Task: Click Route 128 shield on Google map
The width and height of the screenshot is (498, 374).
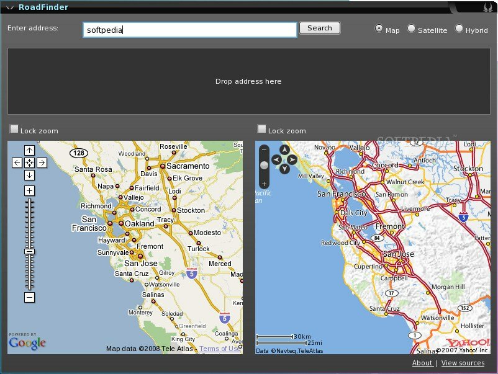Action: [79, 153]
